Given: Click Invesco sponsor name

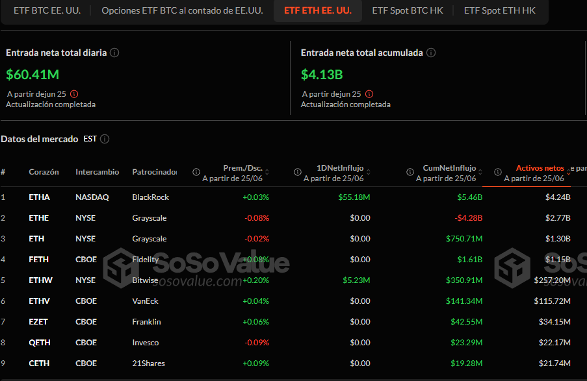Looking at the screenshot, I should click(x=145, y=343).
